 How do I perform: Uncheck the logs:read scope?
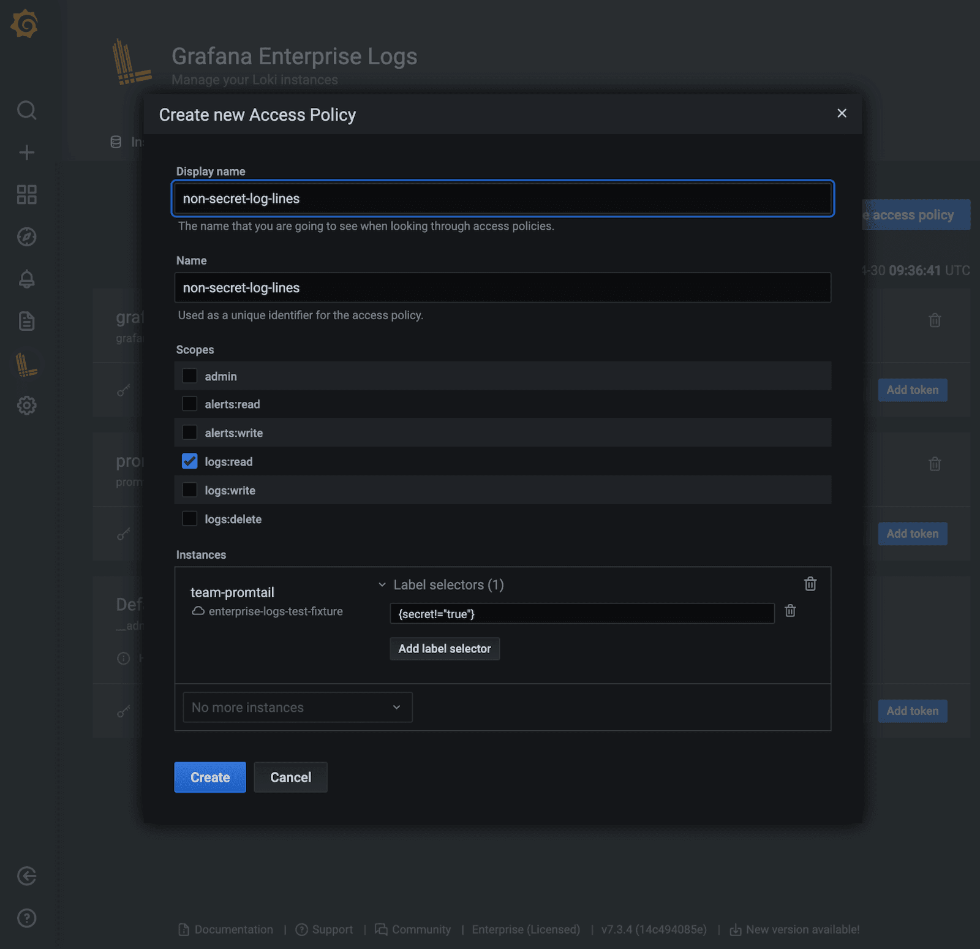pyautogui.click(x=190, y=461)
